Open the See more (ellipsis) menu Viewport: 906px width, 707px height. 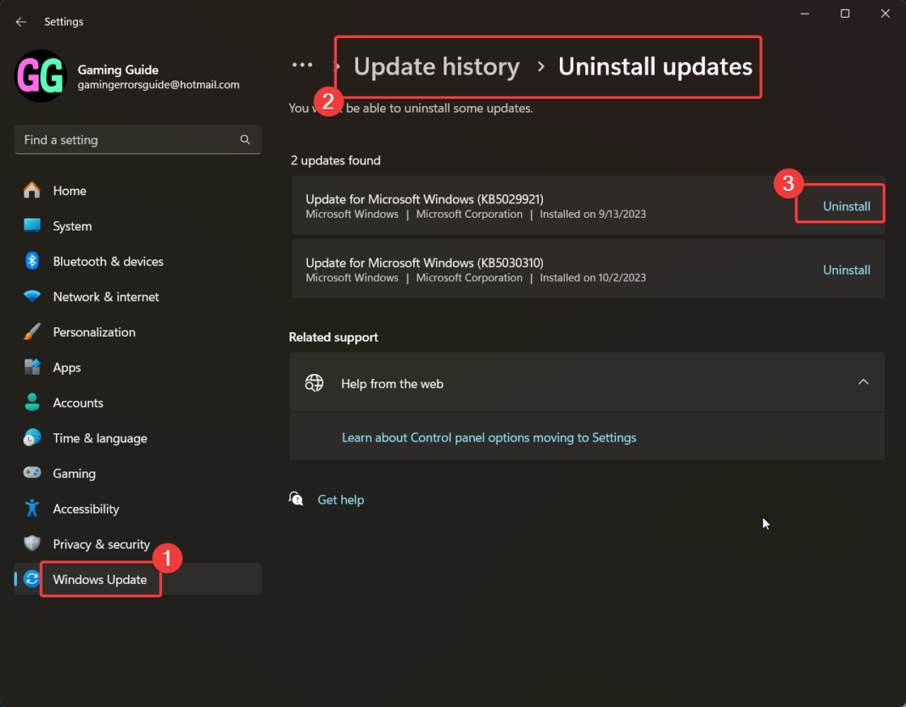(x=303, y=64)
